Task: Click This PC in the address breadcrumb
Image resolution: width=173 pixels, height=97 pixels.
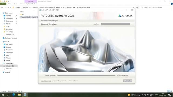Action: click(x=18, y=7)
